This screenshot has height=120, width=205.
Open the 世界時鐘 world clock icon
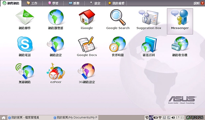(x=118, y=44)
